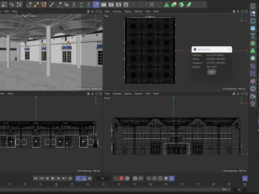Toggle Autokeying red A button

point(121,178)
